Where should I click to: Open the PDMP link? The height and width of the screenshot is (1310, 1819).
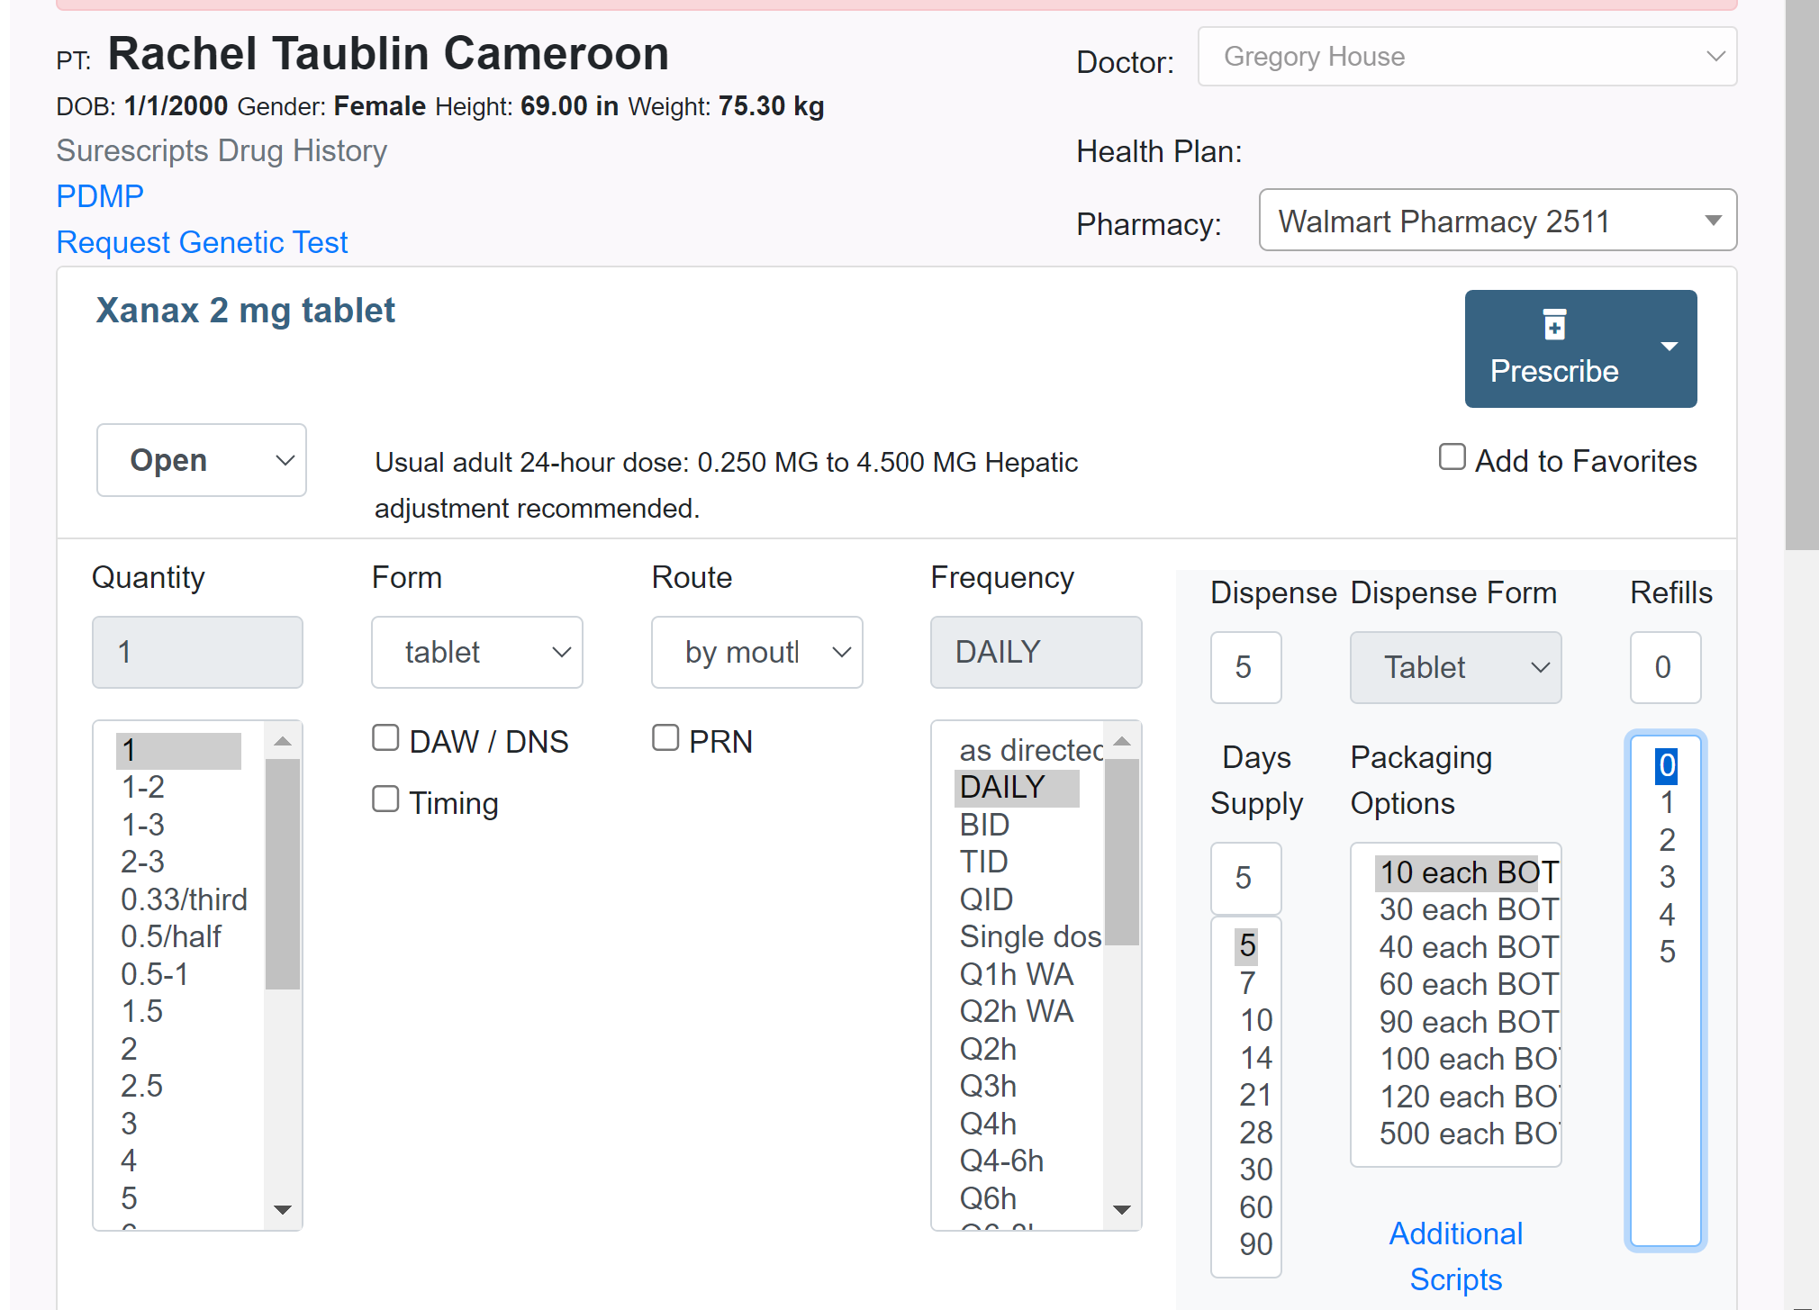tap(100, 196)
